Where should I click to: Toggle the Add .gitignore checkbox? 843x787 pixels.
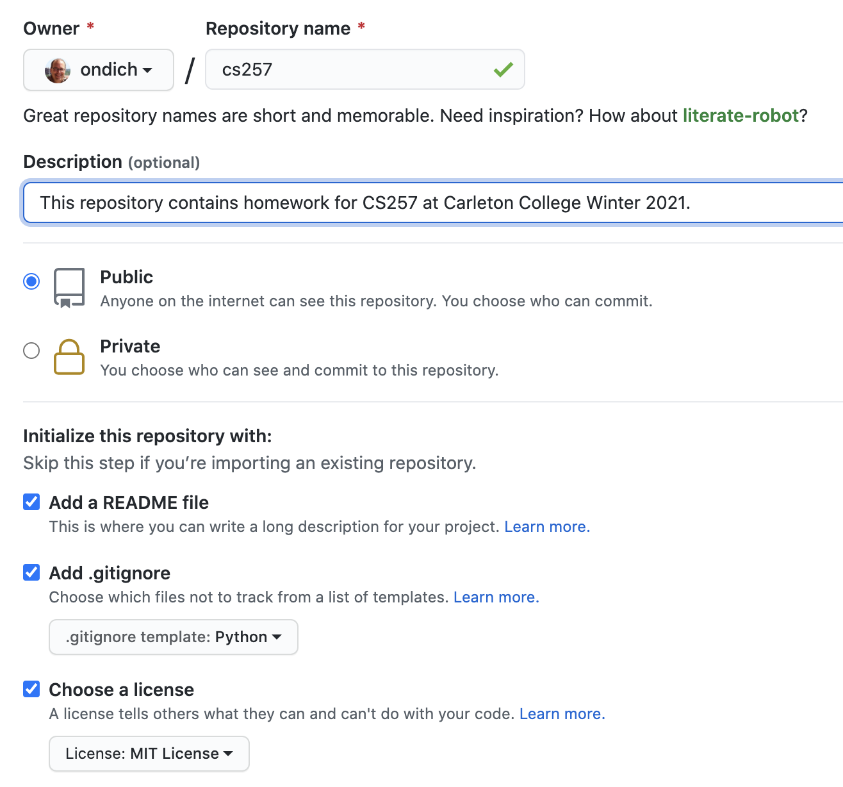31,572
